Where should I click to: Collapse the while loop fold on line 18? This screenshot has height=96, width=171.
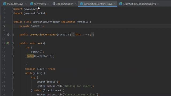coord(13,73)
